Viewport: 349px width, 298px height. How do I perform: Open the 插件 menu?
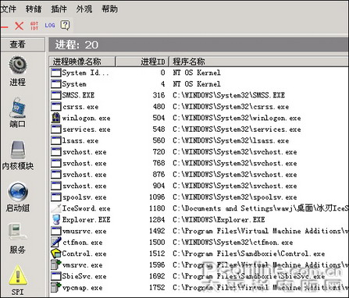tap(59, 9)
